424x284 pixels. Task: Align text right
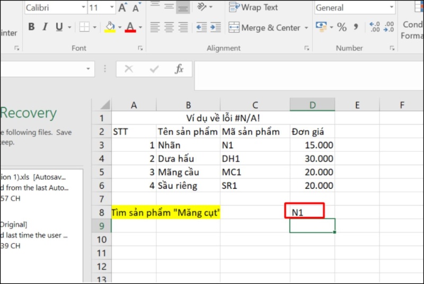pyautogui.click(x=183, y=28)
